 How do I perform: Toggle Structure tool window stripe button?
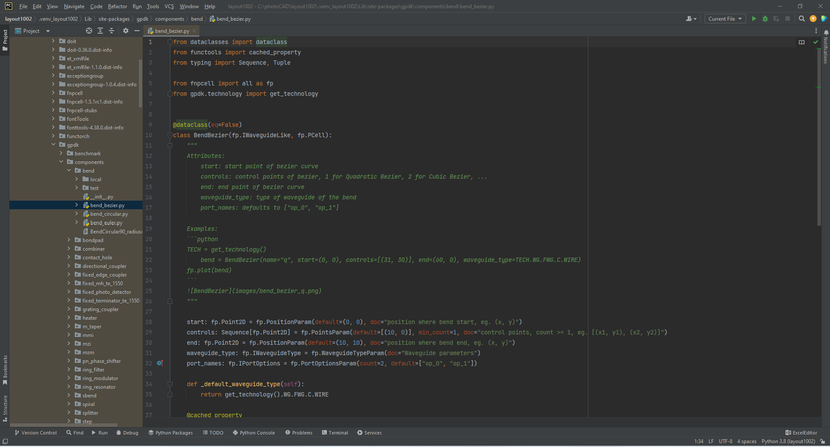5,408
